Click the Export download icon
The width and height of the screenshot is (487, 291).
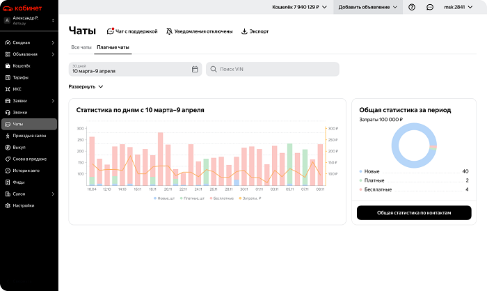click(244, 31)
